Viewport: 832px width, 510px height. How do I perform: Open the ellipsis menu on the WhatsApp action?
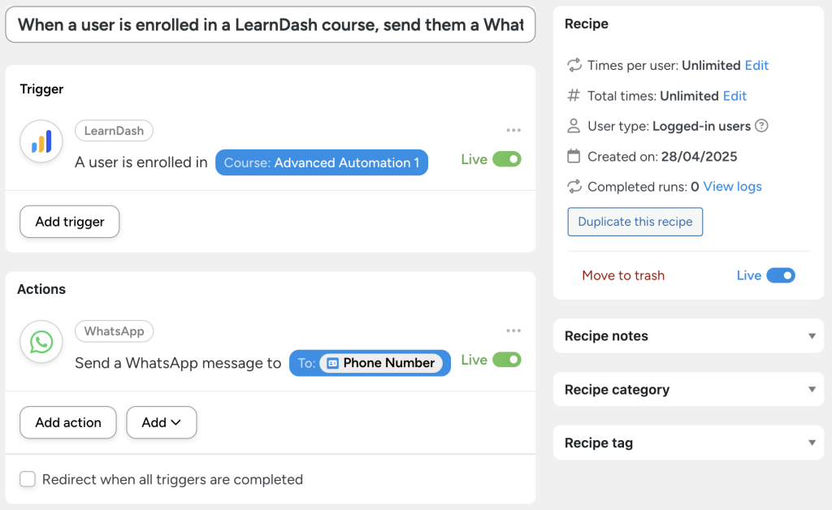[513, 331]
